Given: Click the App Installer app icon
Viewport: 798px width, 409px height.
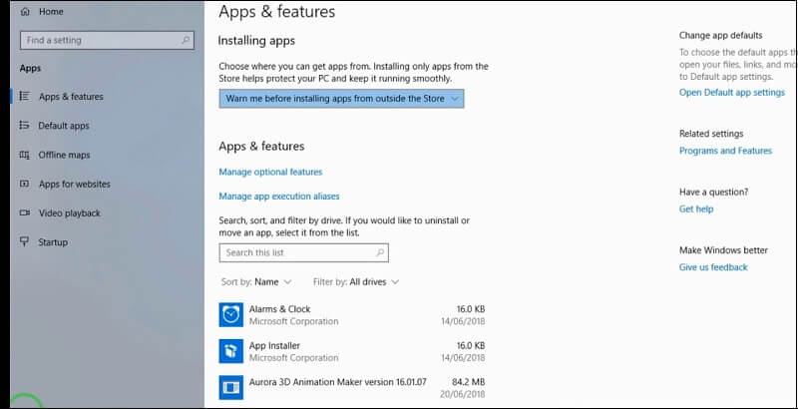Looking at the screenshot, I should pyautogui.click(x=231, y=351).
